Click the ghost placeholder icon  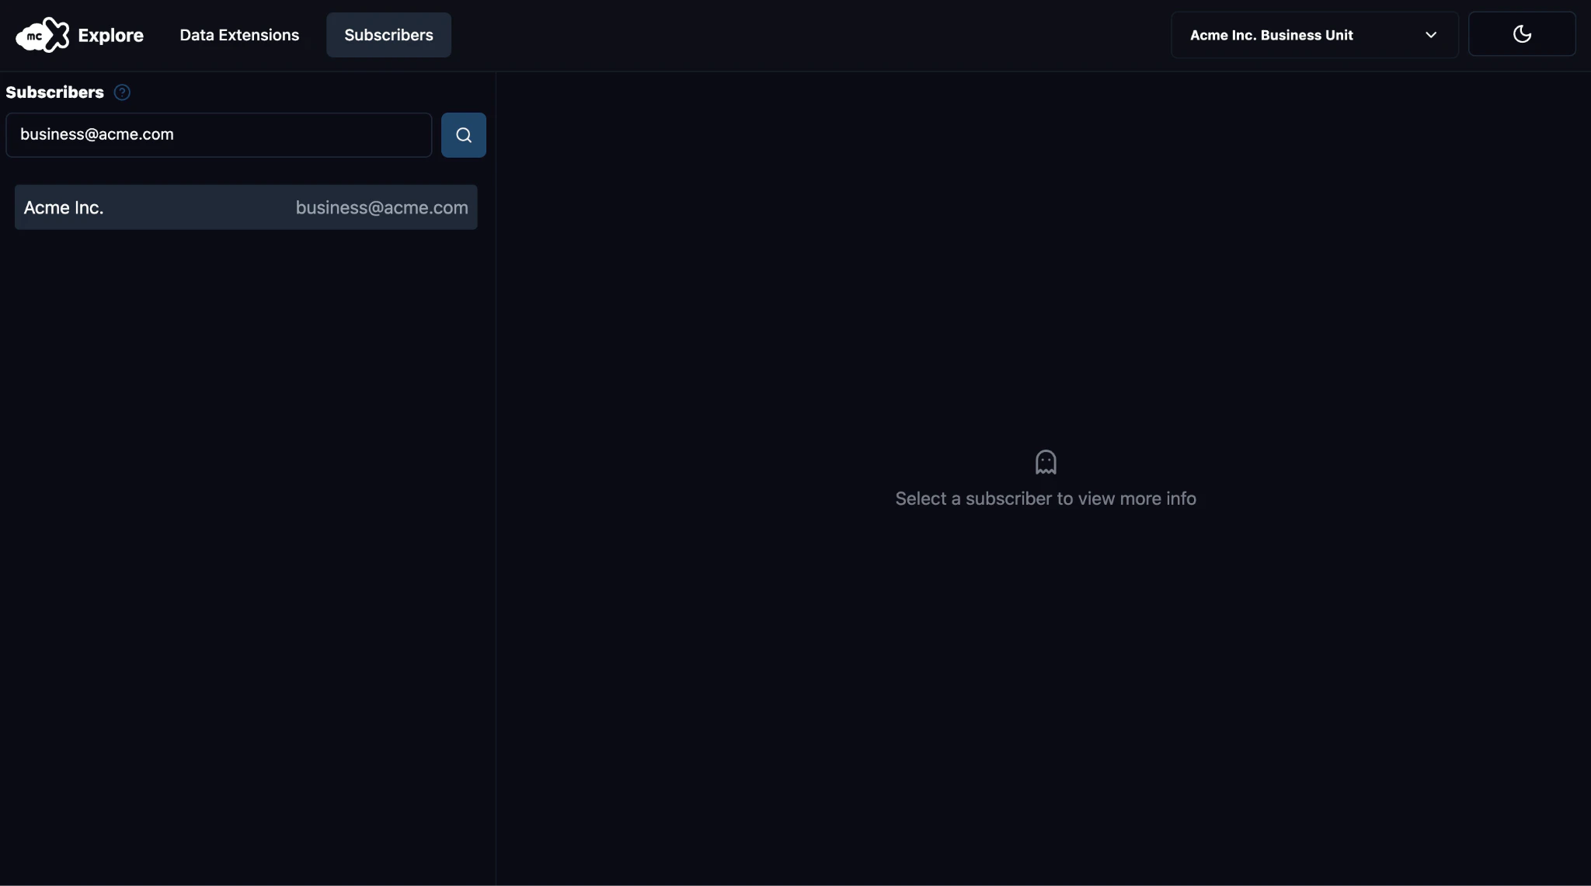coord(1046,462)
